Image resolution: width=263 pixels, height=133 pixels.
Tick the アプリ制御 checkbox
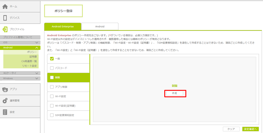52,87
